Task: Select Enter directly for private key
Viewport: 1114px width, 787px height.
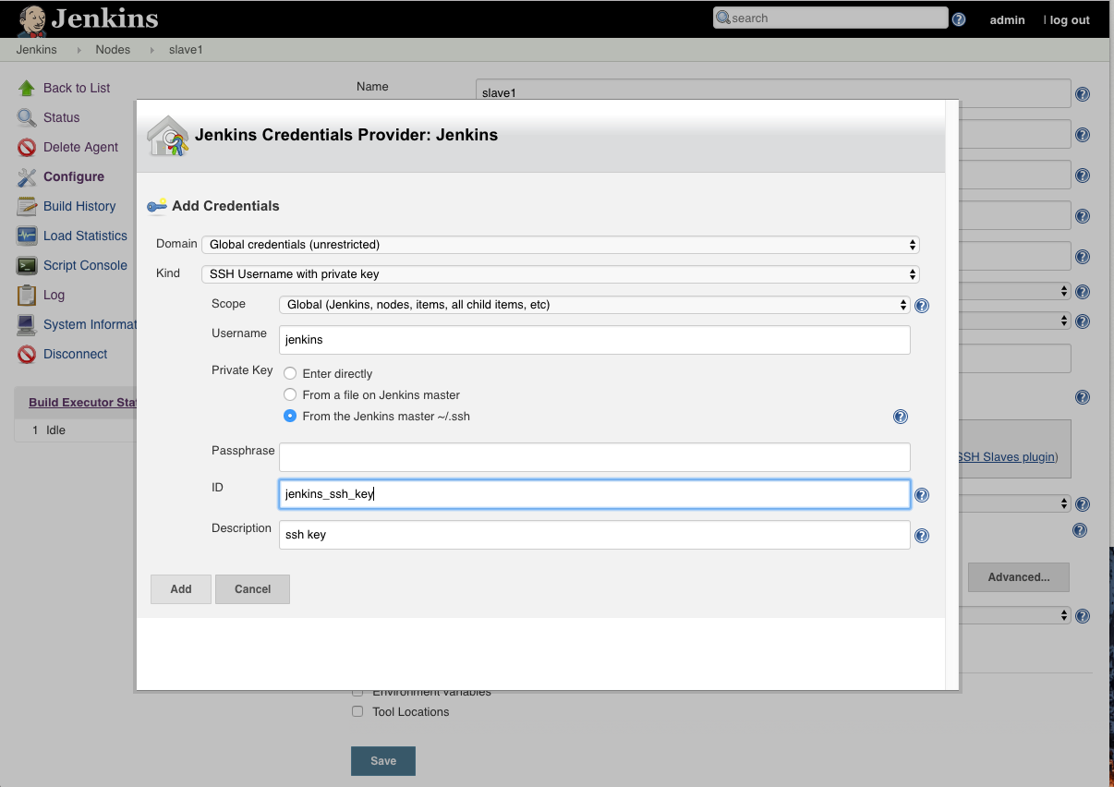Action: tap(290, 373)
